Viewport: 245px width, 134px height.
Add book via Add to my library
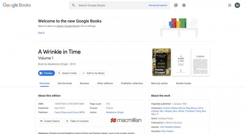[94, 73]
